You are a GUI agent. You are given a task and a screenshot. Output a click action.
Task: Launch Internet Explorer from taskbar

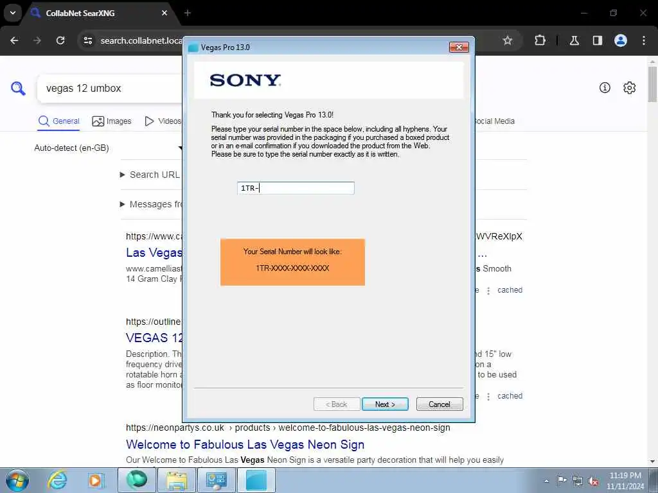point(57,481)
